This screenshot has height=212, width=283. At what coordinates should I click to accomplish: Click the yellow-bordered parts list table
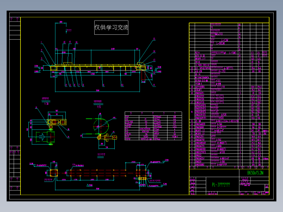[229, 96]
